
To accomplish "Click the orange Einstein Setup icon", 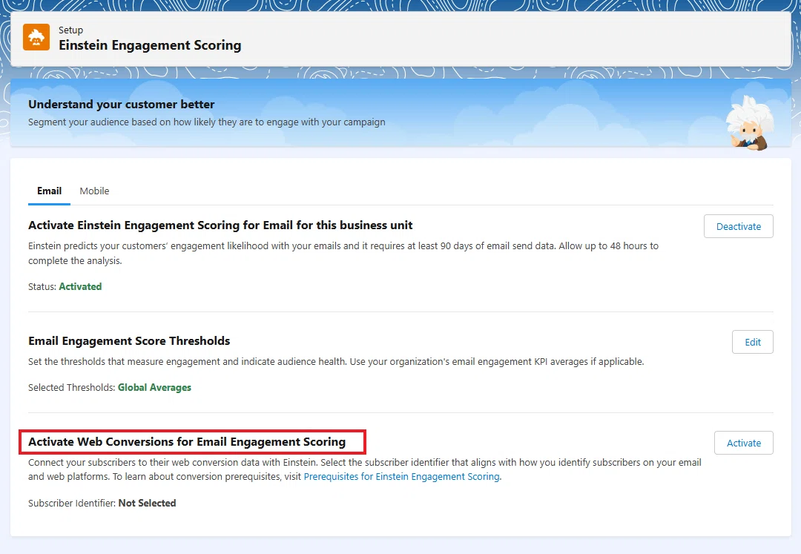I will tap(36, 37).
